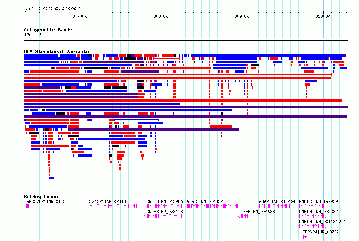Viewport: 359px width, 241px height.
Task: Click the 17q11.2 cytogenetic band bar
Action: [x=186, y=39]
